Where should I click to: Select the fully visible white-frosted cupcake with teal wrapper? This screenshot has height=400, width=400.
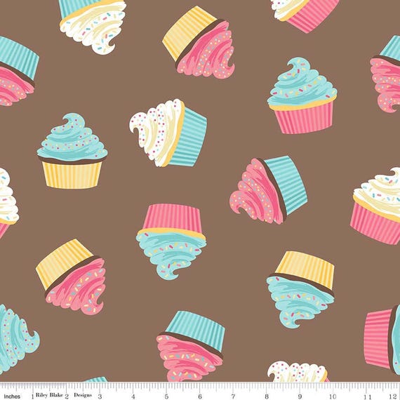168,133
